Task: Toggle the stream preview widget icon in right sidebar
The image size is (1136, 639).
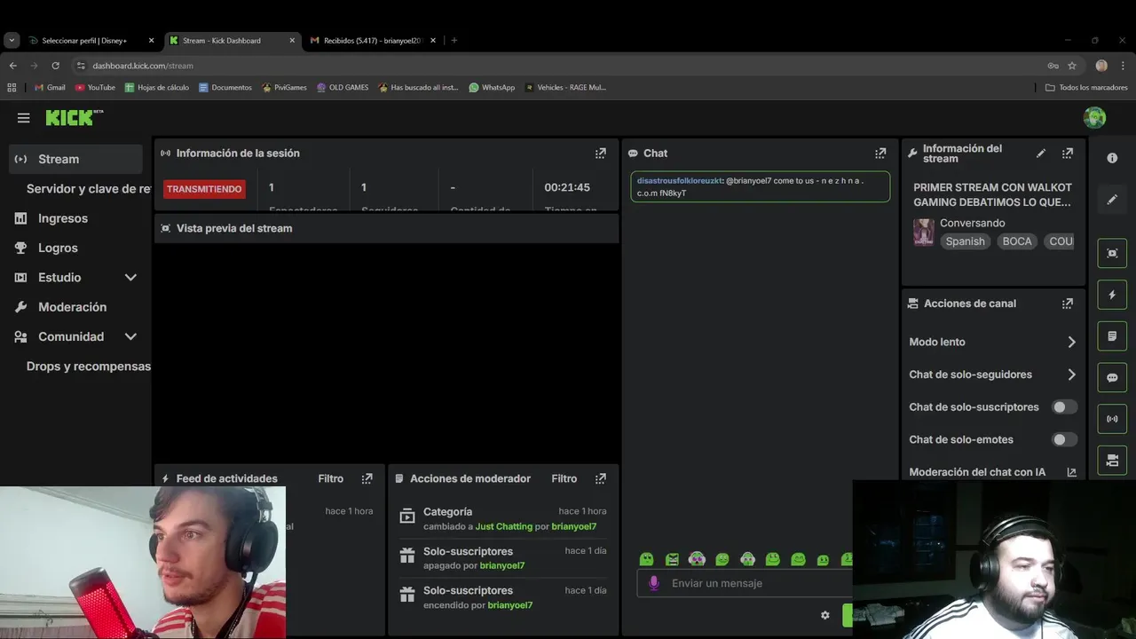Action: tap(1112, 254)
